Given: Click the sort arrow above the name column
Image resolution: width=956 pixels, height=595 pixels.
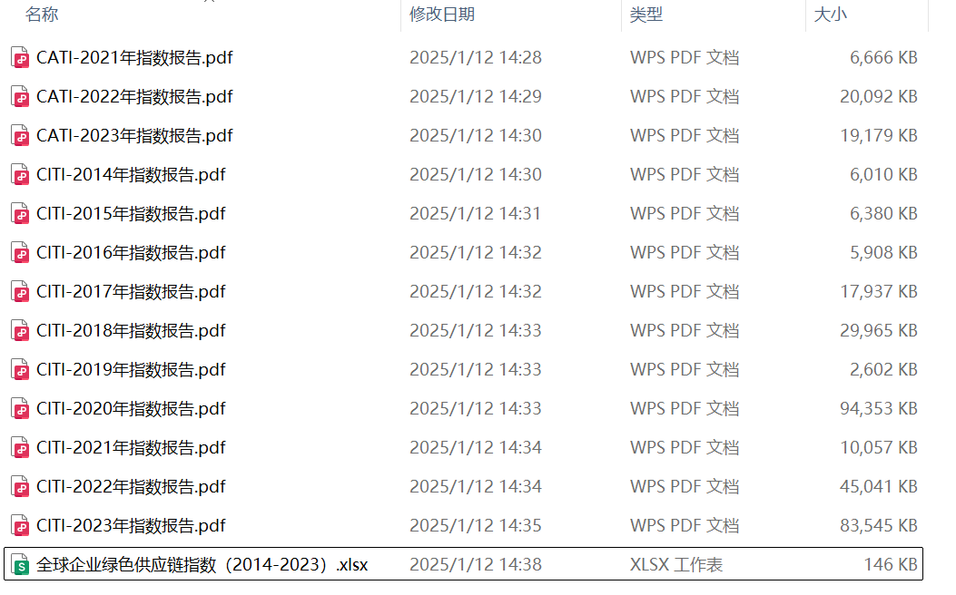Looking at the screenshot, I should 209,1.
